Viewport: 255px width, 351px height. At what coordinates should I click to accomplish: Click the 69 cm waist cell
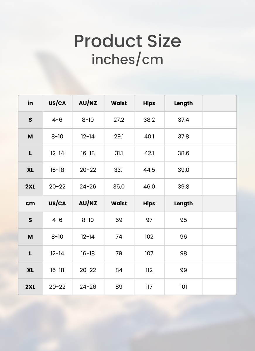click(x=119, y=220)
